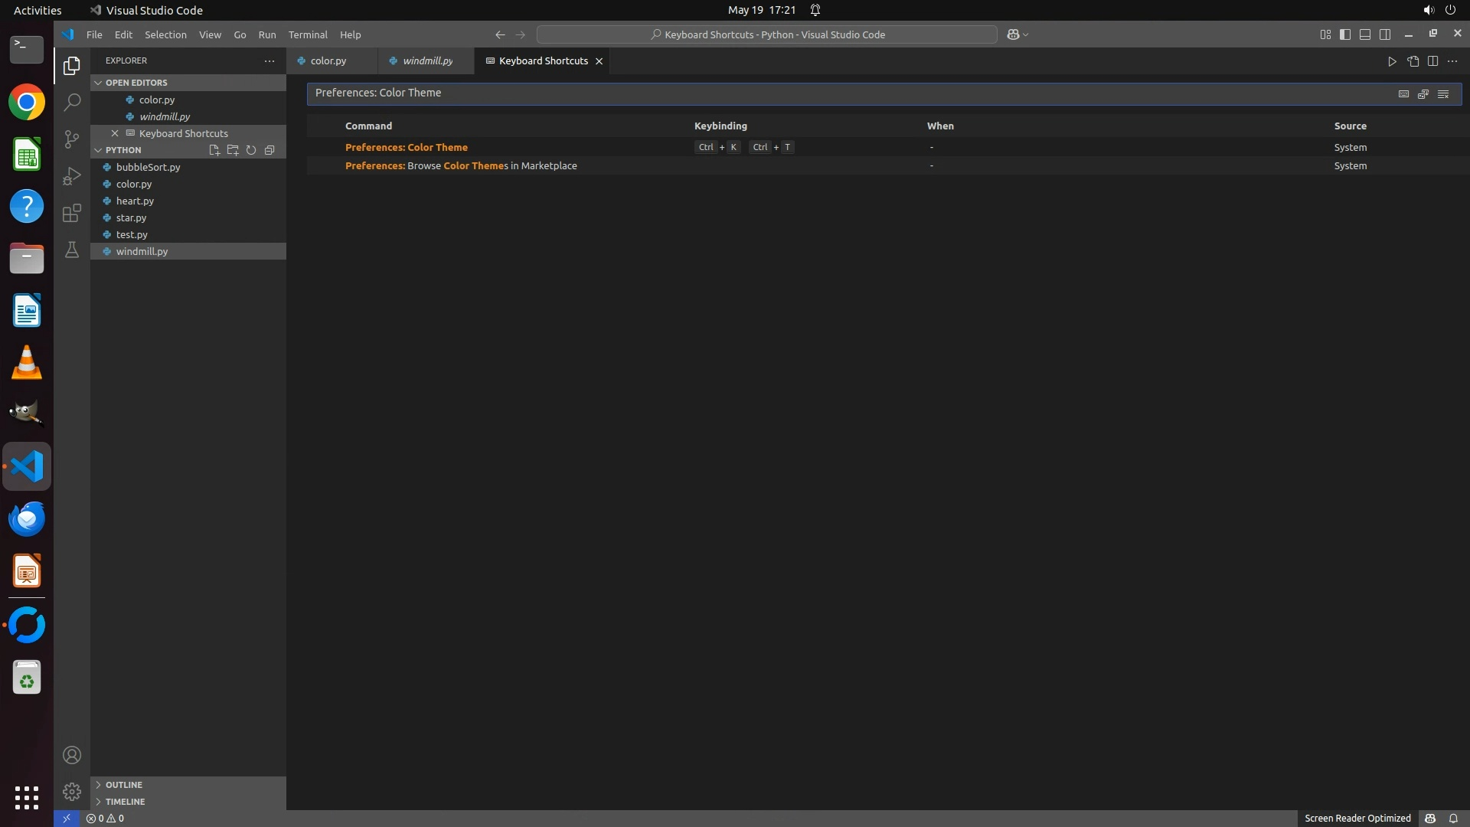Click the Preferences: Color Theme search field
This screenshot has width=1470, height=827.
[842, 93]
